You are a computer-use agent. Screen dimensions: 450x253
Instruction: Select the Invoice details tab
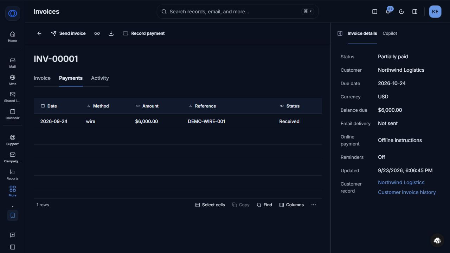362,33
